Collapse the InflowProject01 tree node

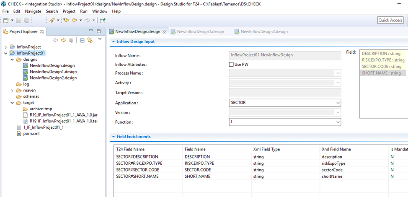coord(5,53)
